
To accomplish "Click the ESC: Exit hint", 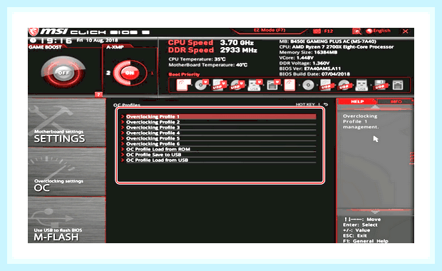I will 354,235.
